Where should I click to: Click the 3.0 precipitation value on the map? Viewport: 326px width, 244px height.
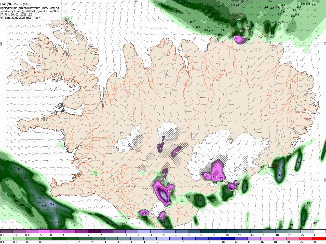[19, 169]
